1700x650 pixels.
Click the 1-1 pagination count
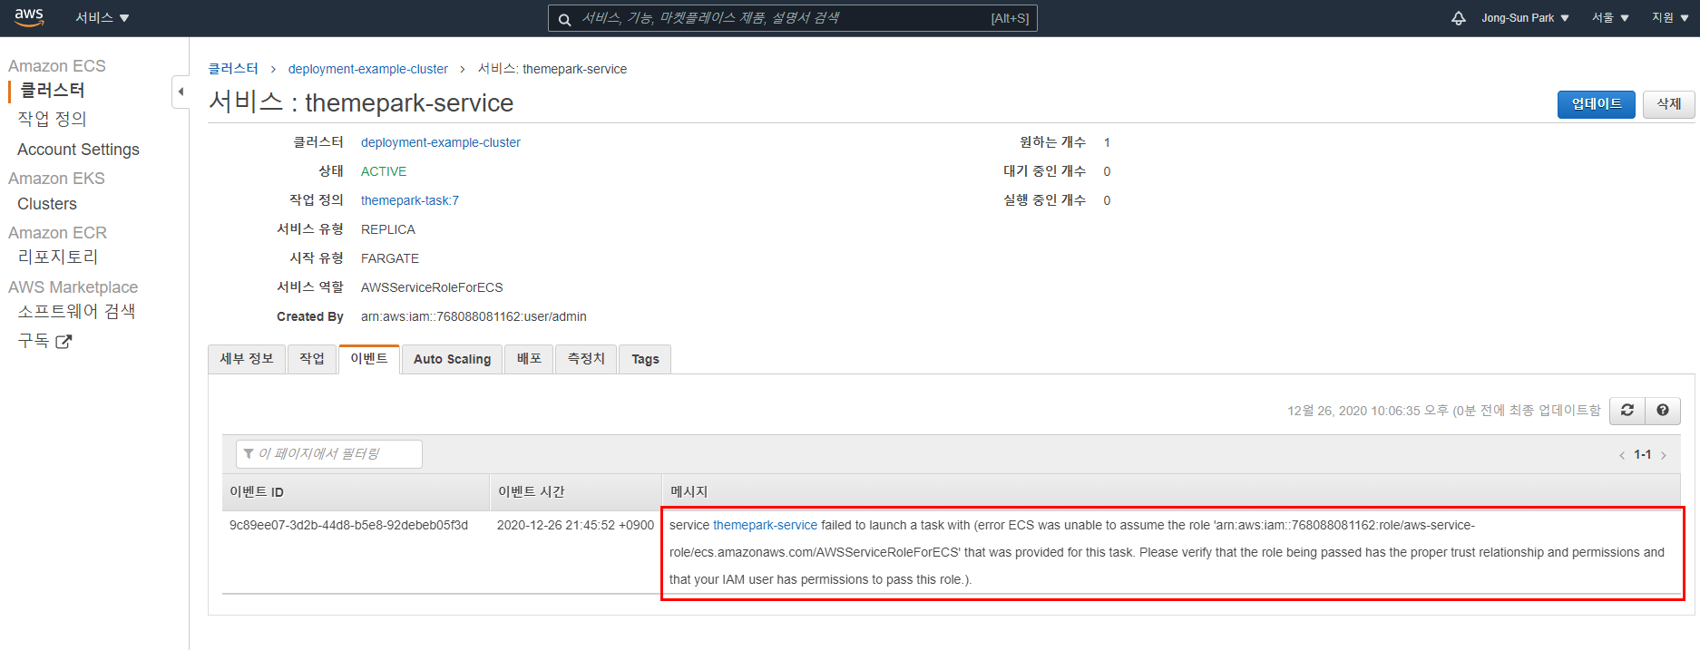(x=1643, y=455)
